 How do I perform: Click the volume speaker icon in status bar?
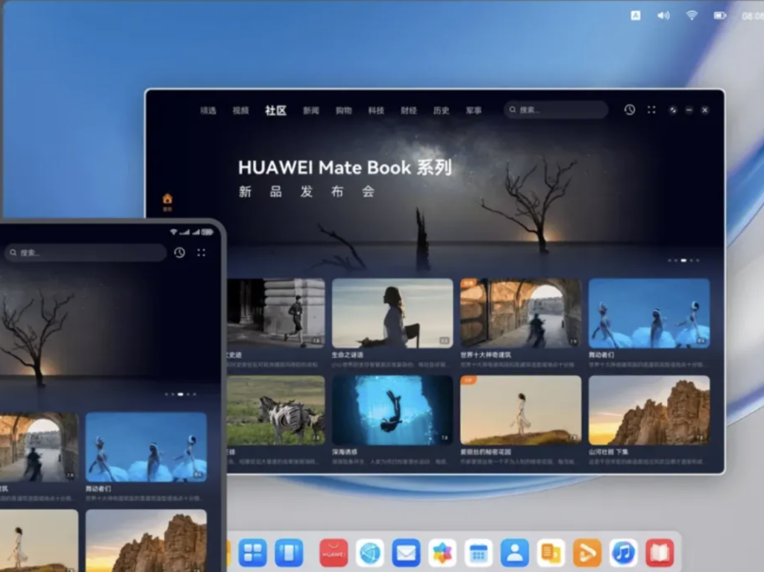(663, 16)
